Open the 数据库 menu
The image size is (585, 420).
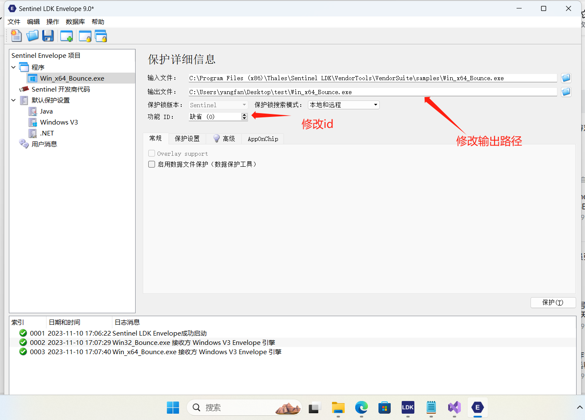click(x=75, y=22)
